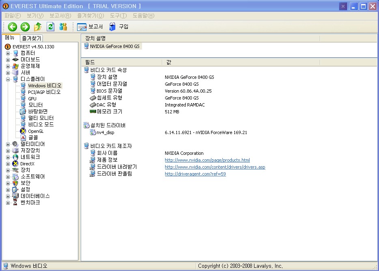
Task: Select PCI/AGP 비디오 in the tree
Action: point(44,92)
